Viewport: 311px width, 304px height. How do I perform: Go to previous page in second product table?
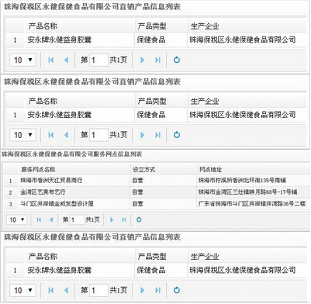click(x=67, y=135)
